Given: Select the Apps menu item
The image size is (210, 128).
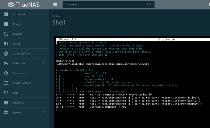Looking at the screenshot, I should click(x=24, y=93).
